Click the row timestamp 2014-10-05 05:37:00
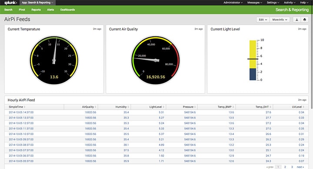Screen dimensions: 313x169 point(21,161)
